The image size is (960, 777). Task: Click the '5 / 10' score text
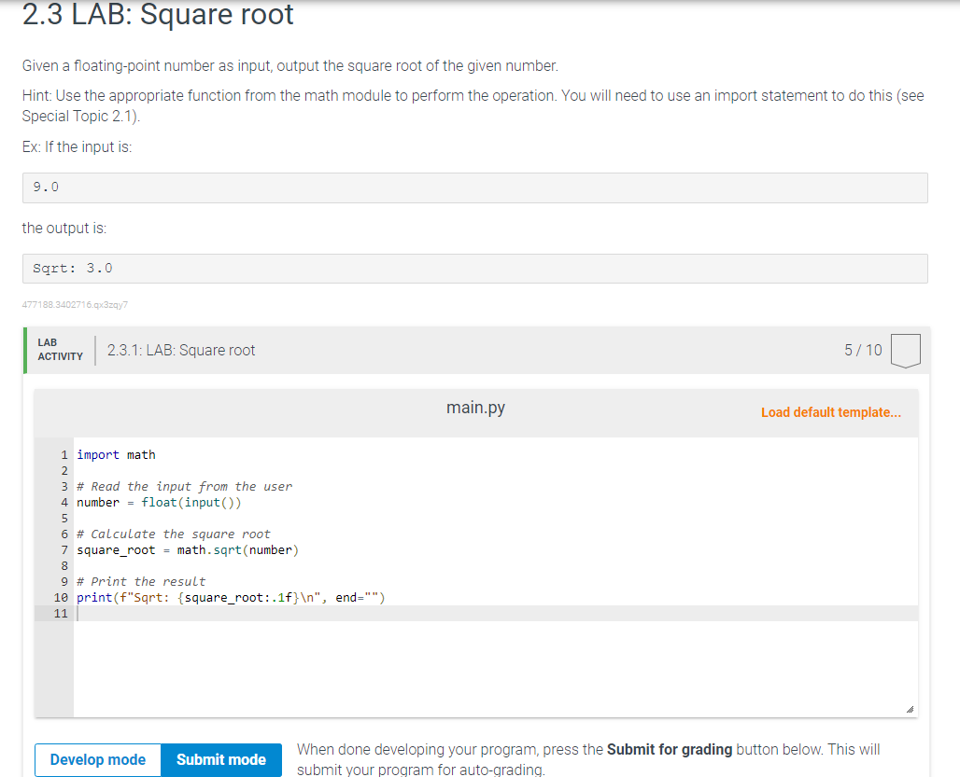[863, 351]
